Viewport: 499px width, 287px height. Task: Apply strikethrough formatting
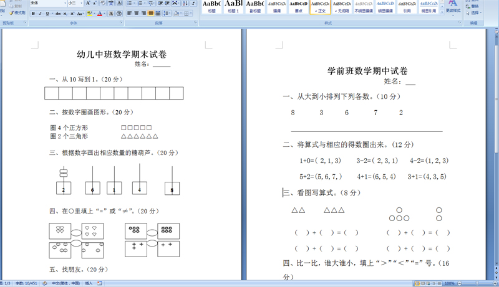click(58, 13)
